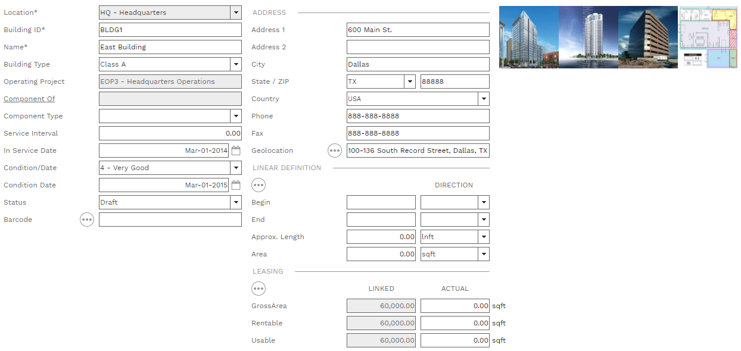Open the first glass tower building photo
The image size is (741, 351).
528,37
